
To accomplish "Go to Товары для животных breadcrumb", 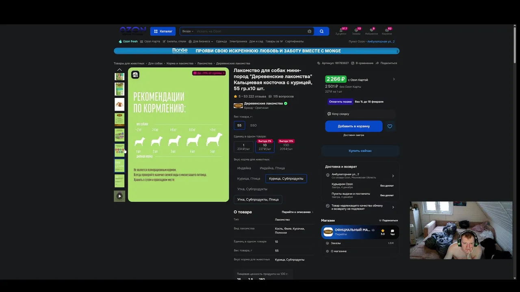I will click(x=129, y=63).
